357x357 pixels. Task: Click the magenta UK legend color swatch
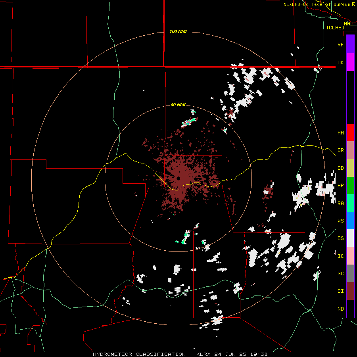coord(350,62)
